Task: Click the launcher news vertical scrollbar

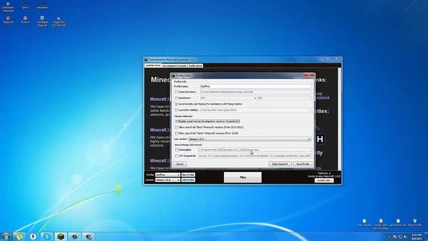Action: [340, 119]
